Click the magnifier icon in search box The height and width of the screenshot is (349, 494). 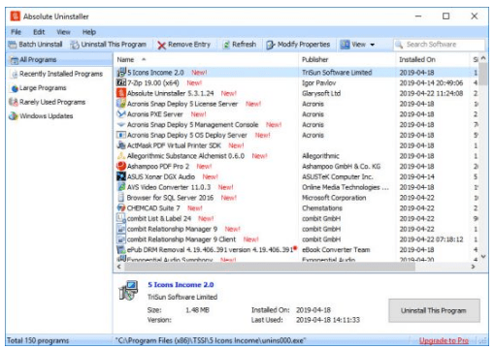[x=400, y=45]
